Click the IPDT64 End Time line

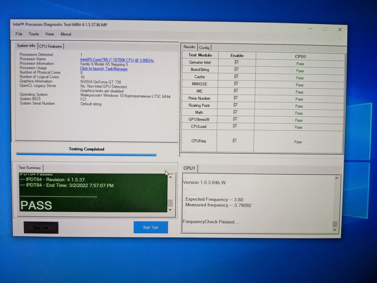coord(67,186)
